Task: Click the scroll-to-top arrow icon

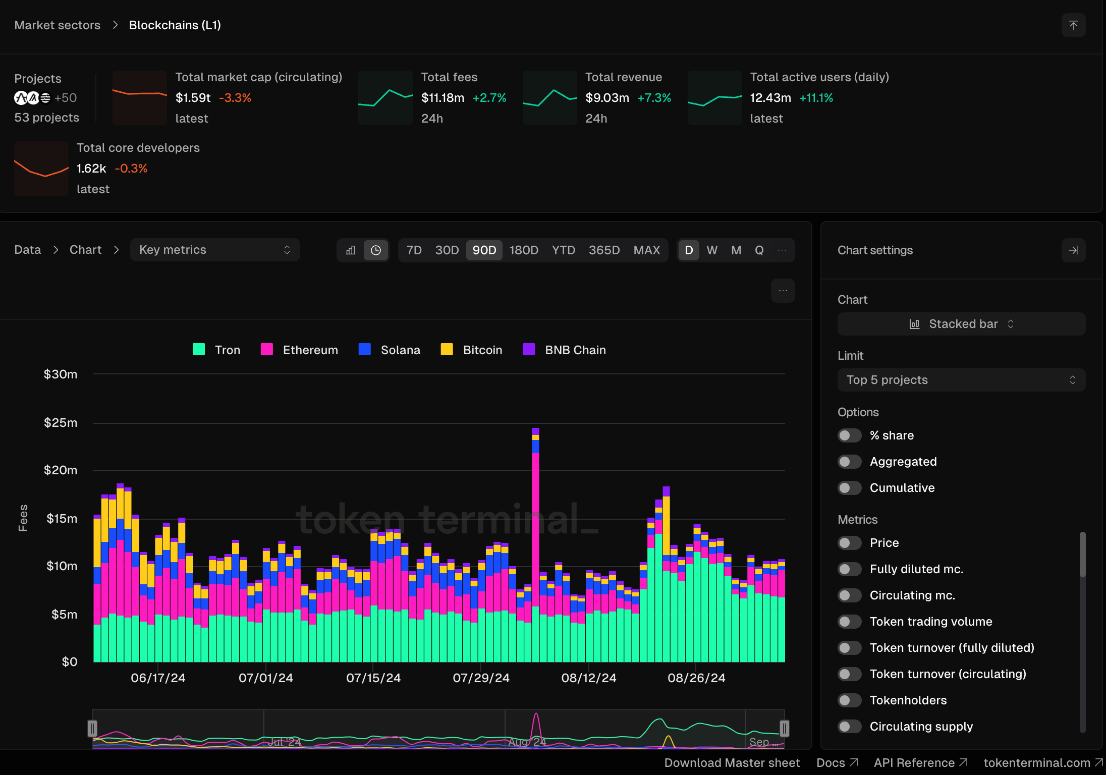Action: click(1073, 25)
